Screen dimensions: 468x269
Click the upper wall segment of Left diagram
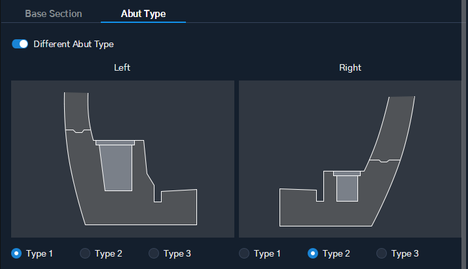[x=77, y=111]
